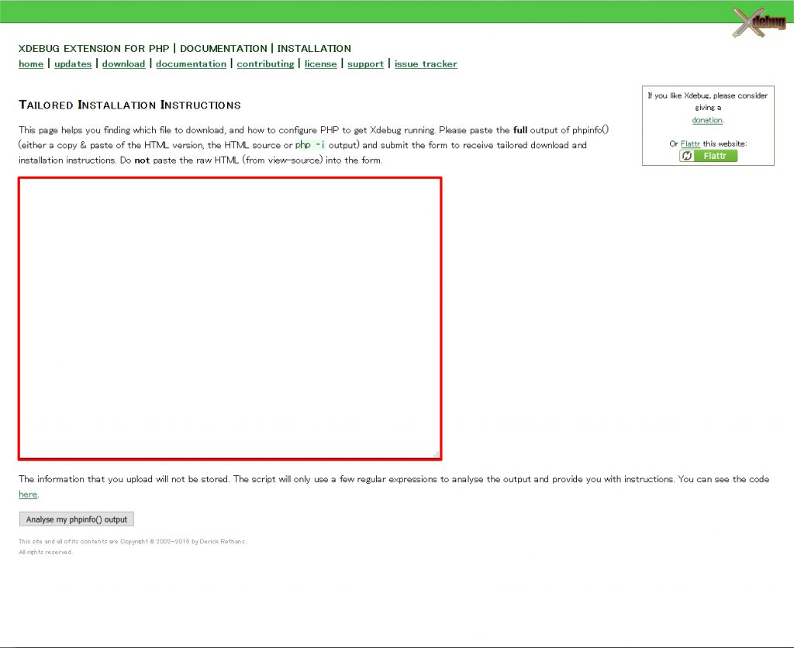Click the 'php -i' code text

309,145
